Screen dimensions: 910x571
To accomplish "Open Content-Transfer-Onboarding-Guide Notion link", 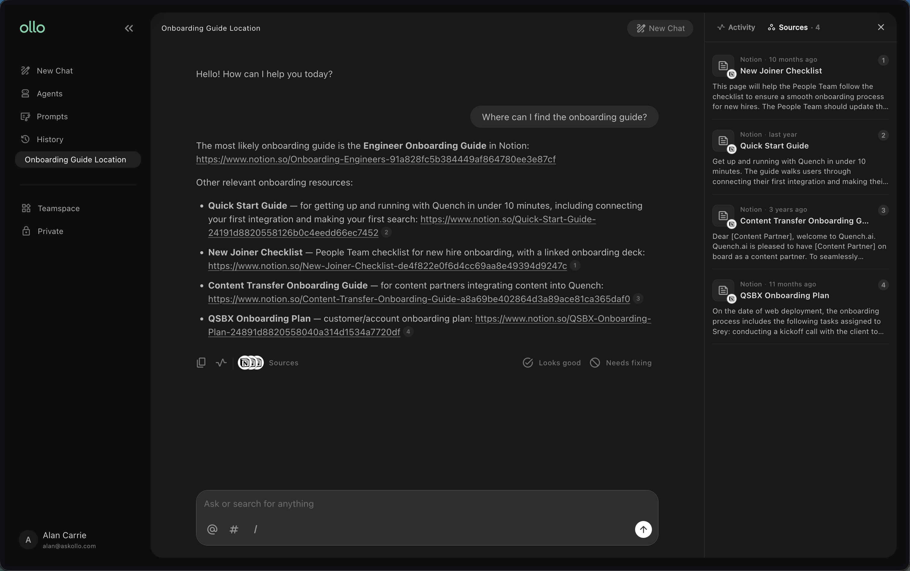I will tap(419, 299).
